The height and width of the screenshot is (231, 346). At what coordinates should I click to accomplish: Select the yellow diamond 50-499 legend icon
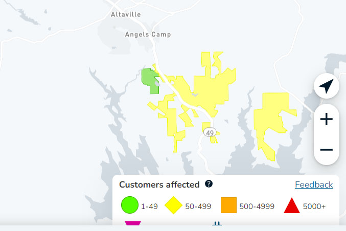pos(173,205)
